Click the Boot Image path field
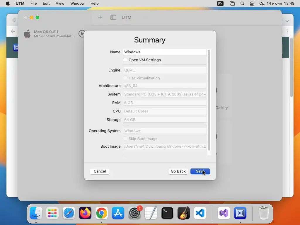Image resolution: width=300 pixels, height=225 pixels. click(x=165, y=146)
